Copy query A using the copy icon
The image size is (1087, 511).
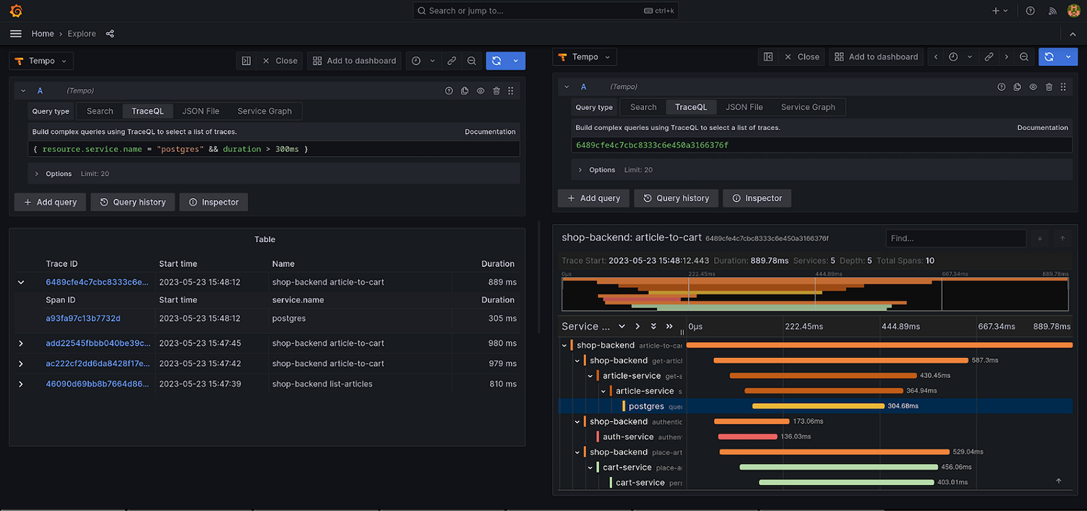click(x=465, y=90)
